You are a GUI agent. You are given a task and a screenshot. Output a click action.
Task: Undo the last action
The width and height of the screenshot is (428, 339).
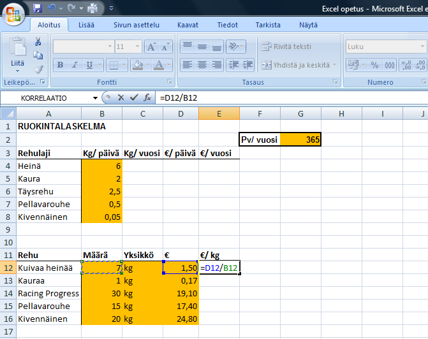tap(51, 8)
